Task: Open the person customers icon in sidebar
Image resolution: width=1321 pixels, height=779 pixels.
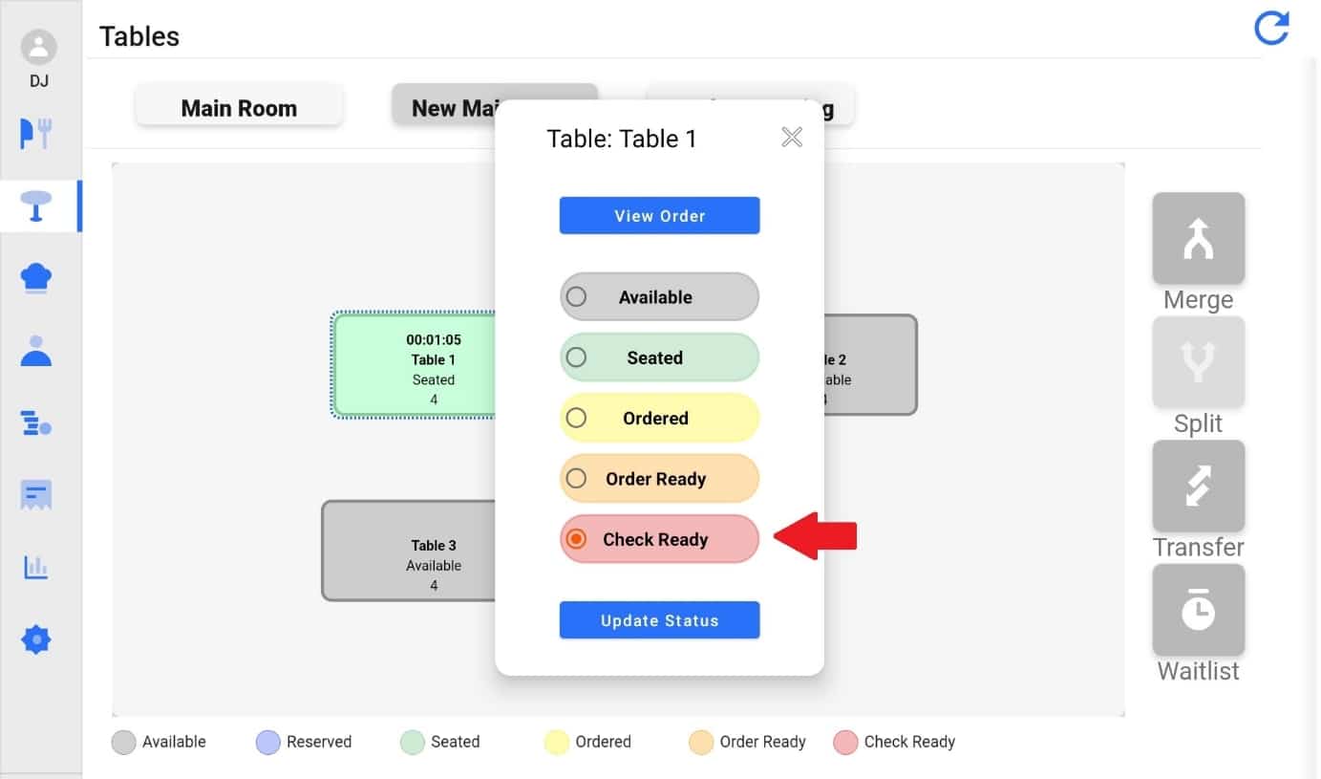Action: [x=36, y=351]
